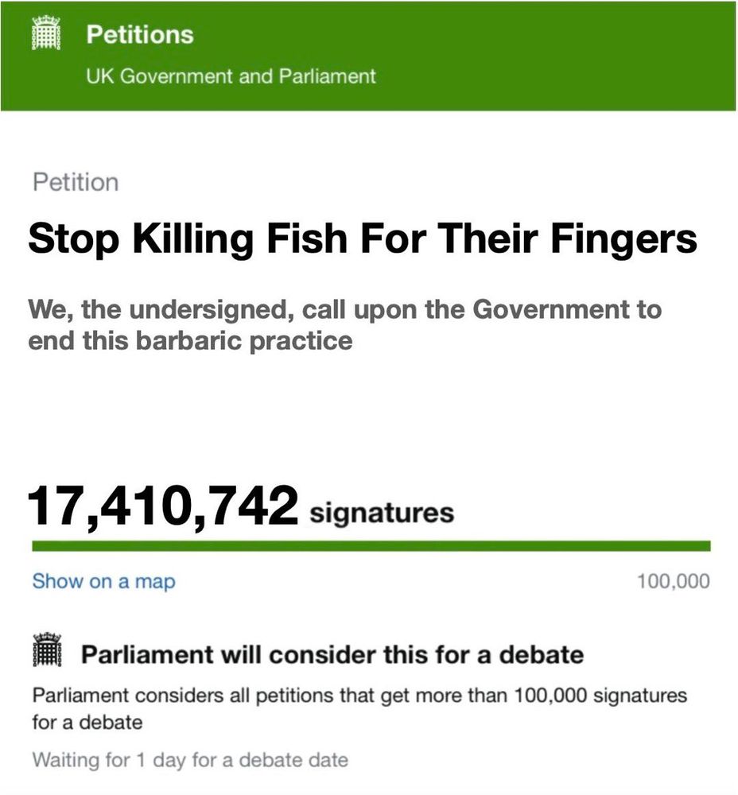Click the word 'Fingers' in the petition title
738x795 pixels.
coord(623,238)
